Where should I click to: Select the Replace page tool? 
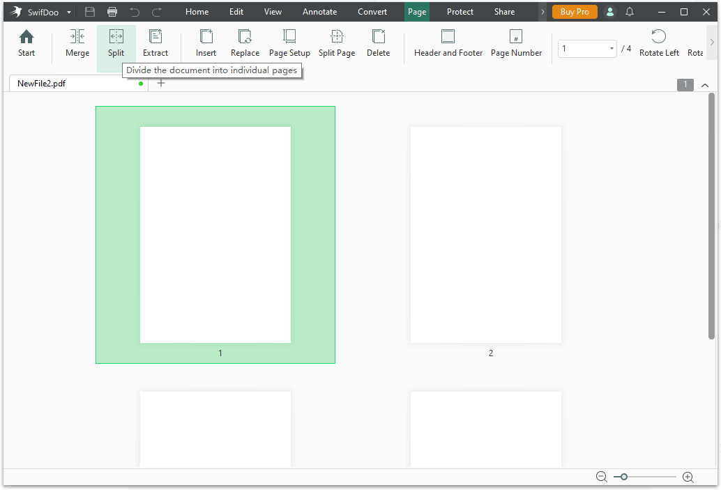(x=245, y=43)
